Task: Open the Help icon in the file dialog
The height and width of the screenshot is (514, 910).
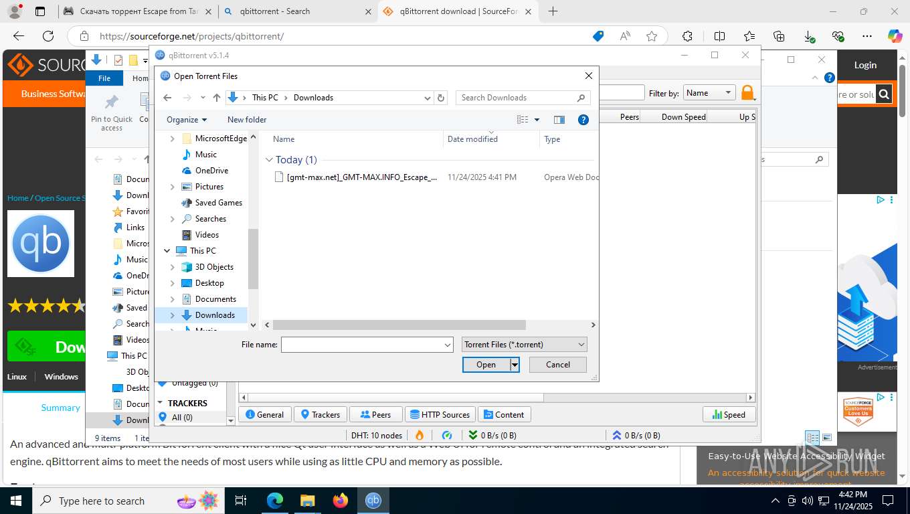Action: (x=583, y=120)
